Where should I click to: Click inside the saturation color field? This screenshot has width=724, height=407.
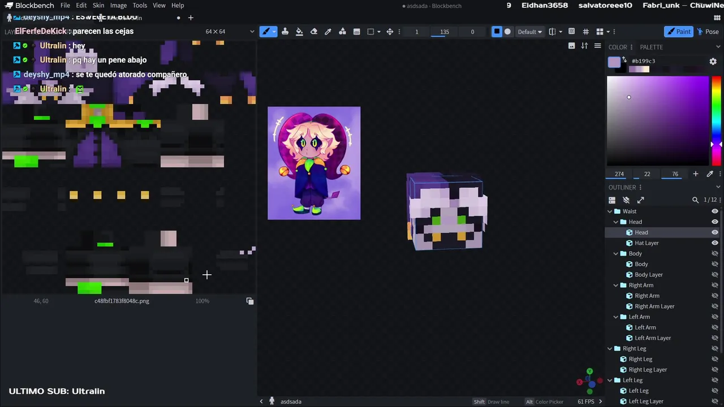coord(658,120)
